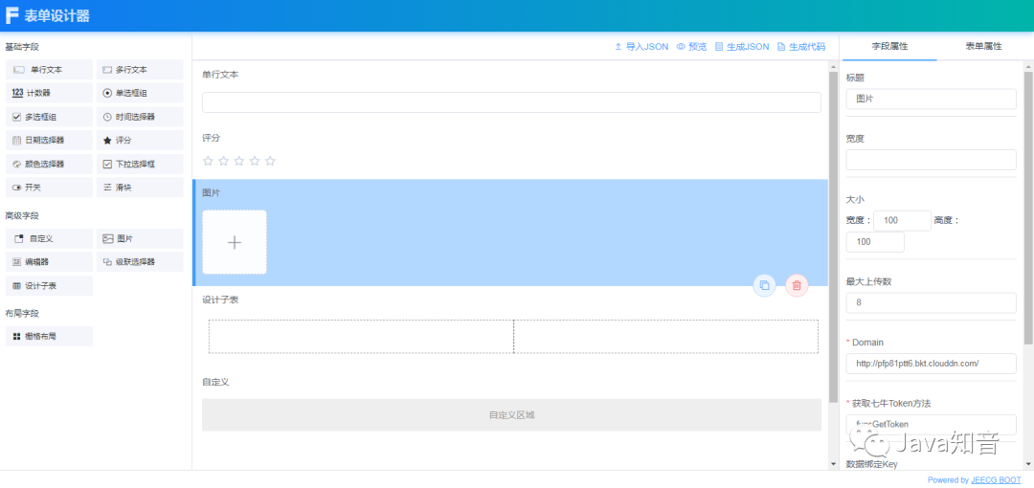Click the plus upload tile
This screenshot has width=1034, height=488.
(235, 242)
